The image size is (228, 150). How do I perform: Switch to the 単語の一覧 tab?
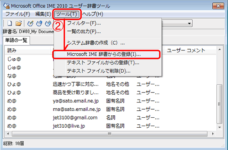(16, 40)
